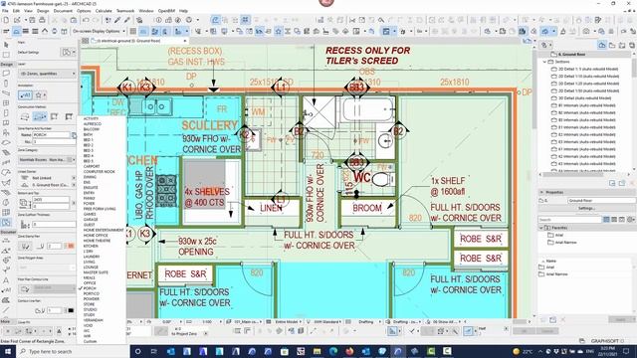
Task: Click the Default Settings dialog icon
Action: click(67, 52)
